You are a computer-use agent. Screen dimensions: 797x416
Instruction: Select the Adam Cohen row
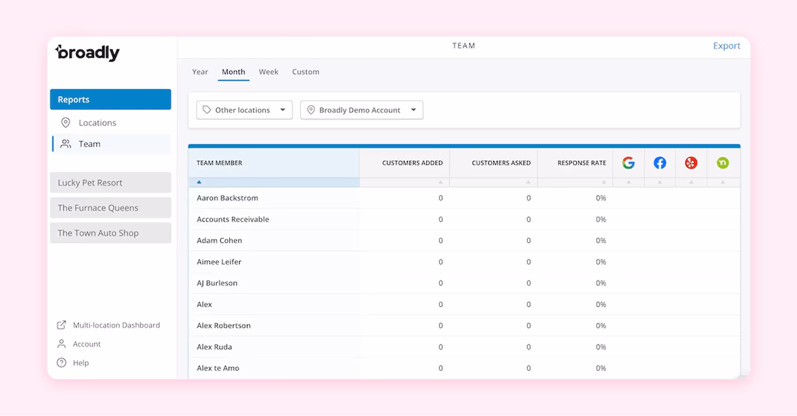pyautogui.click(x=464, y=240)
